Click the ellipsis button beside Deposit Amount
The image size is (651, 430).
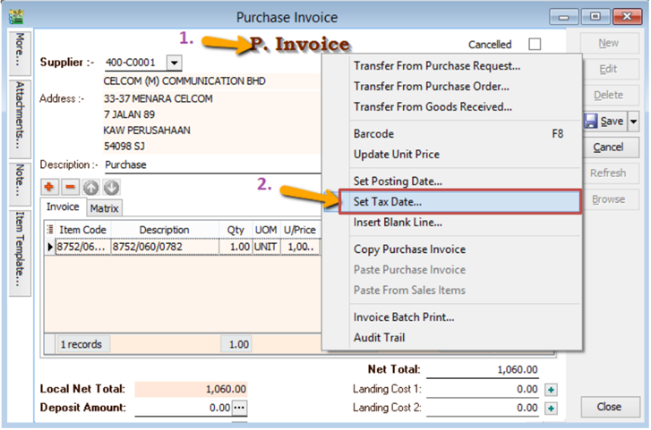coord(239,409)
